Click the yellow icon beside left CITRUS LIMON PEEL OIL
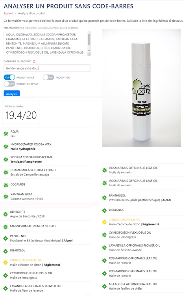 [6, 262]
